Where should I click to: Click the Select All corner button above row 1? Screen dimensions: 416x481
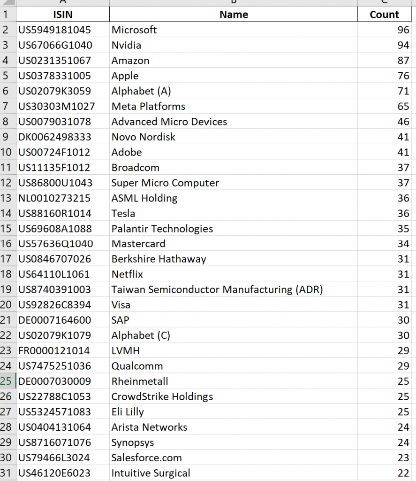click(x=8, y=3)
